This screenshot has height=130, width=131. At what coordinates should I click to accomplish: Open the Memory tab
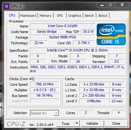coord(46,16)
